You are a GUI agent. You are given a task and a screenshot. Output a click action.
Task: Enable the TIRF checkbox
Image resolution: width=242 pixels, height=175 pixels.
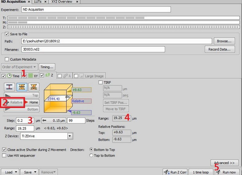(100, 82)
